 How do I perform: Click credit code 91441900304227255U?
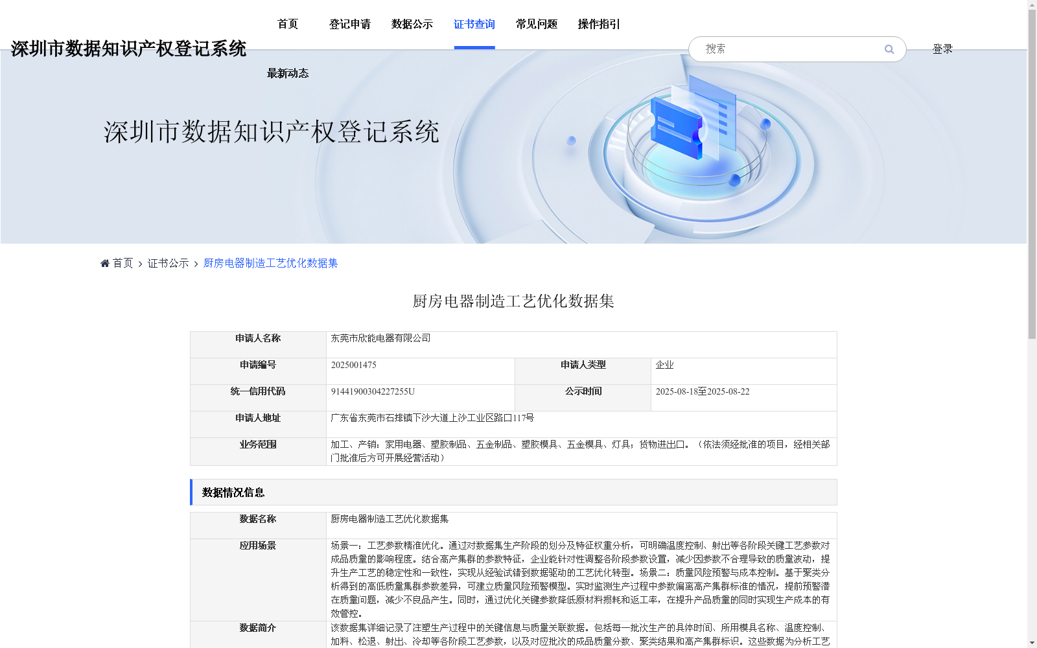(373, 391)
